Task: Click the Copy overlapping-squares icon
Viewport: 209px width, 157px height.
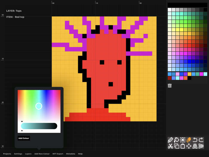Action: pos(177,146)
